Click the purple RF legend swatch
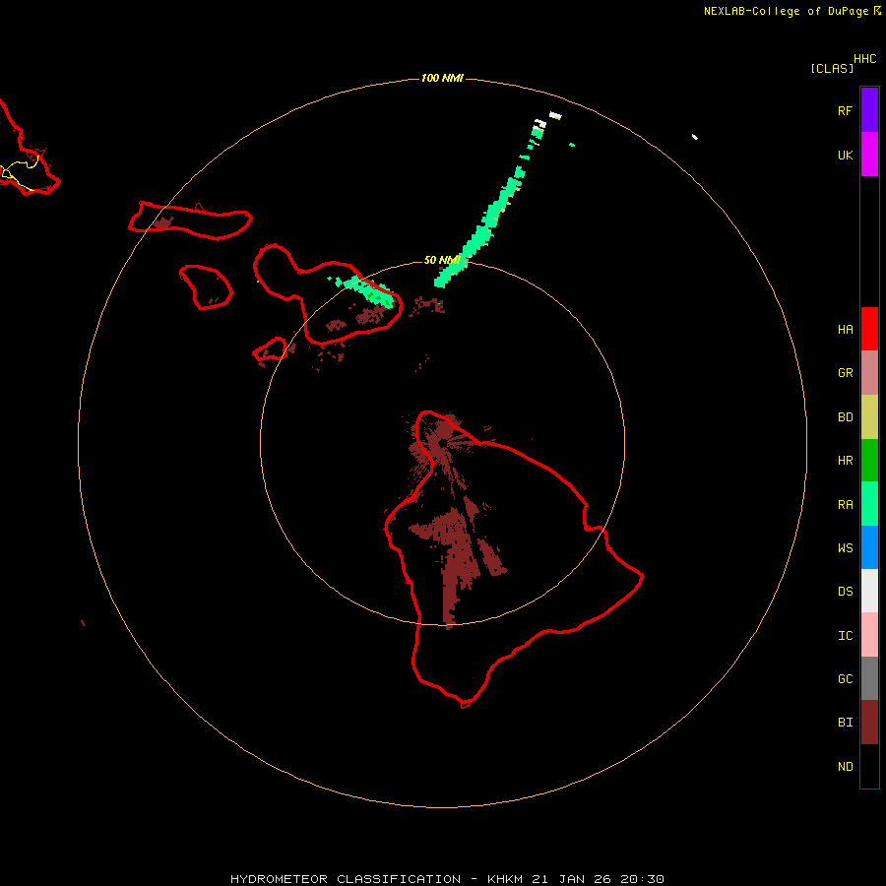886x886 pixels. click(869, 110)
